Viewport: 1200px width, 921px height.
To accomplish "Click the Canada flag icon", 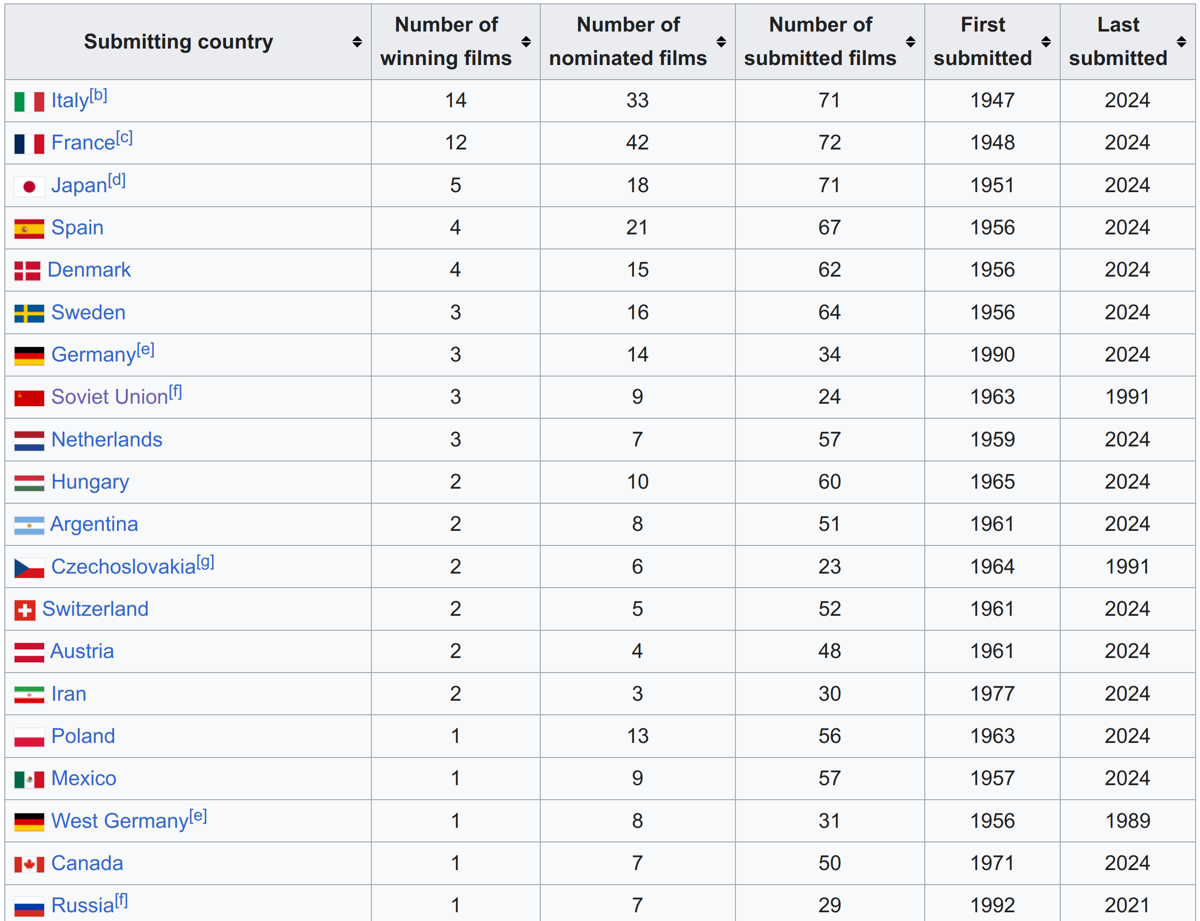I will click(29, 865).
